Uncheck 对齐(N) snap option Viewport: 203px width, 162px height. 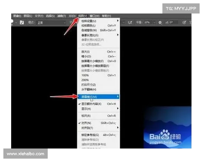pos(98,123)
